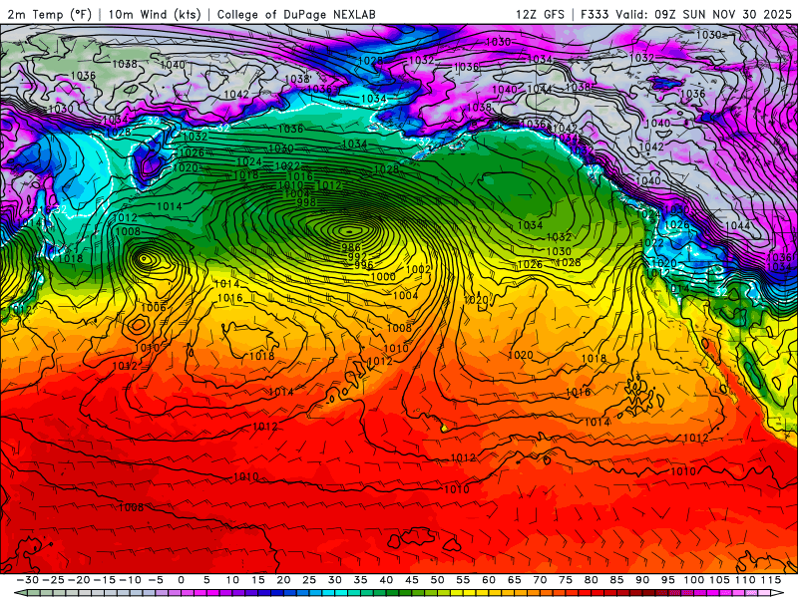Click the 80 value on the color scale
The height and width of the screenshot is (598, 798).
click(591, 580)
